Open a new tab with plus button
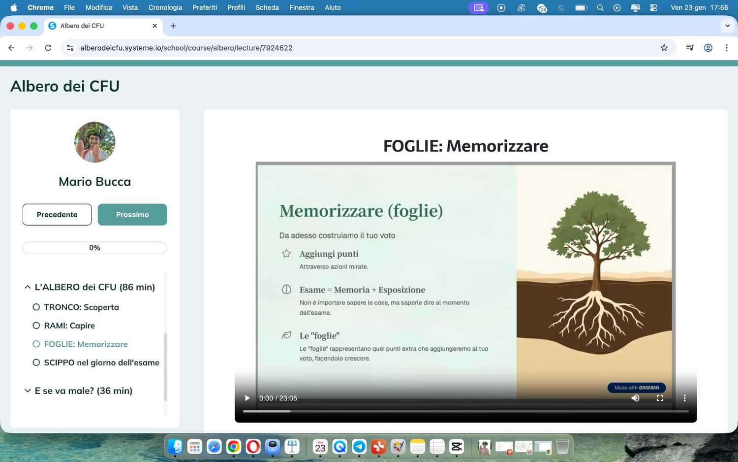 pos(173,26)
